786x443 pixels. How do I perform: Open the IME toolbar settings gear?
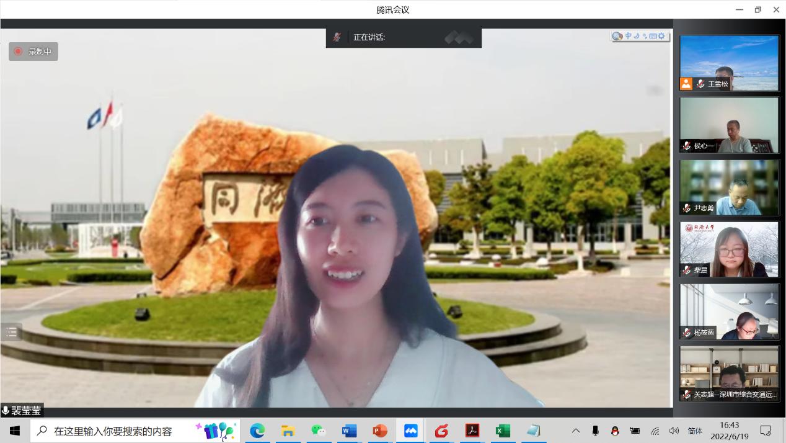[x=661, y=36]
